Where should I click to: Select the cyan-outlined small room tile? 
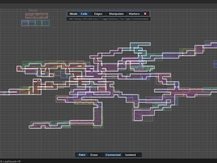pos(46,23)
